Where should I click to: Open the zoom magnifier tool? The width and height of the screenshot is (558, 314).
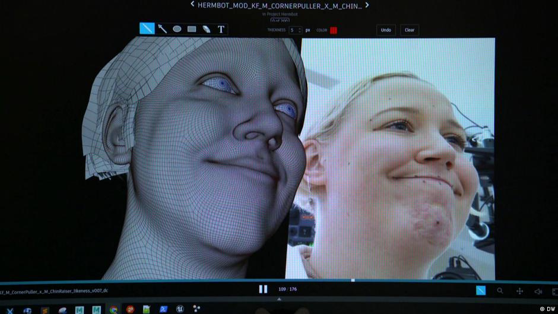(500, 291)
